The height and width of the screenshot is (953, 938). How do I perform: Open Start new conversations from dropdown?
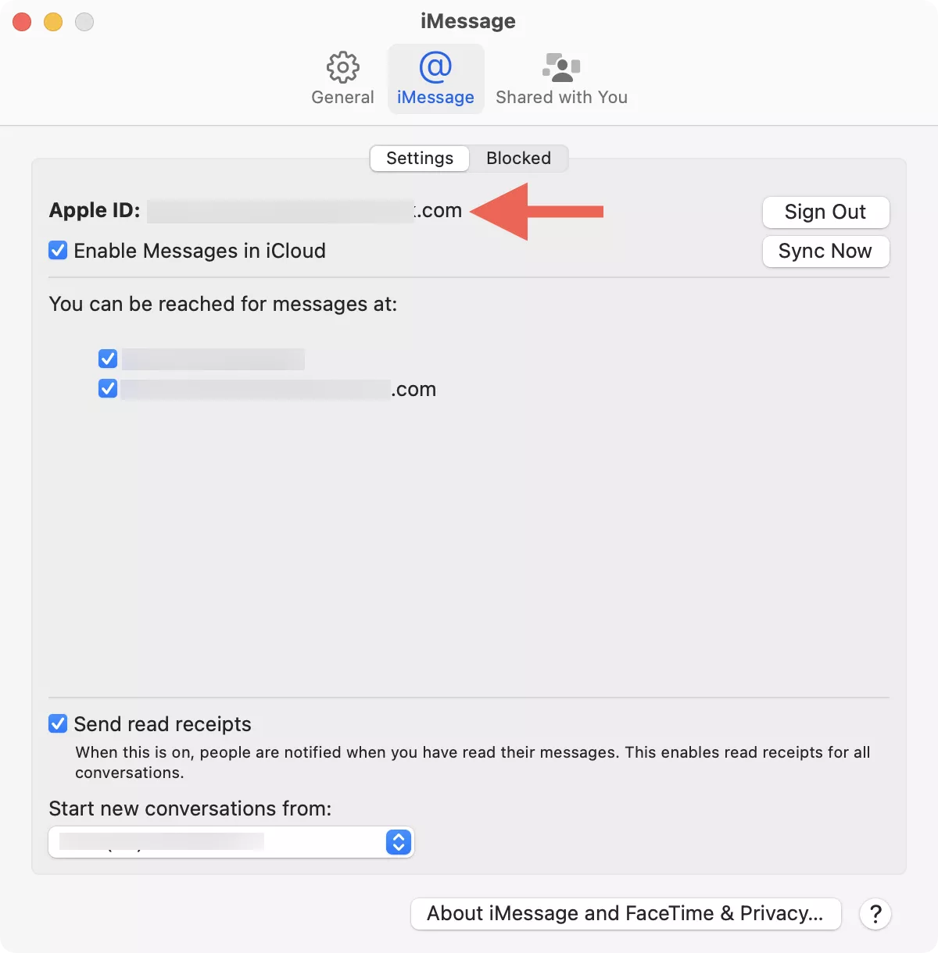pos(231,842)
